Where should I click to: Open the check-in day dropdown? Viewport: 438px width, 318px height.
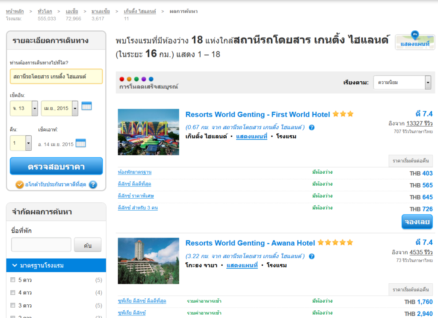tap(24, 108)
